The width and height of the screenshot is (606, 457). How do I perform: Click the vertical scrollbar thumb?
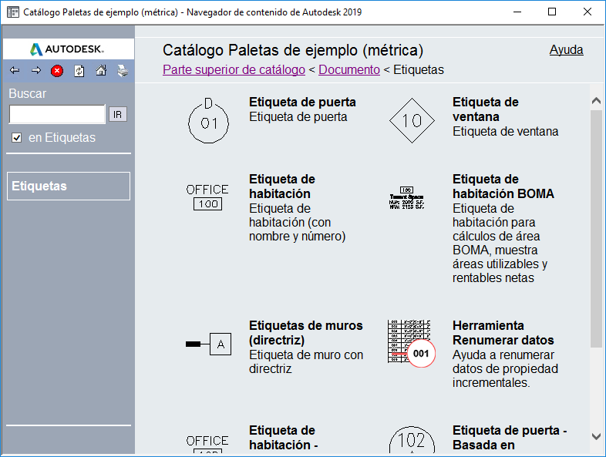596,229
